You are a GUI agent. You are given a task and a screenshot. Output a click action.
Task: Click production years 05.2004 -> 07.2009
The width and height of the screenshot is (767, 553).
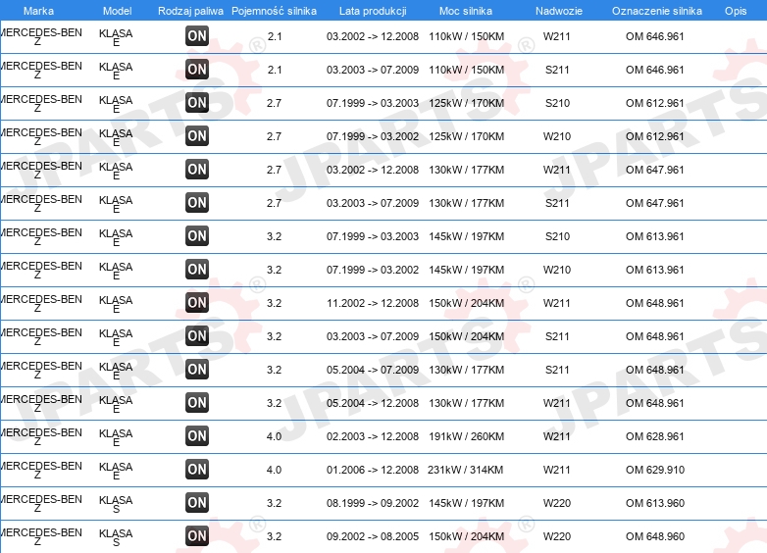(373, 370)
